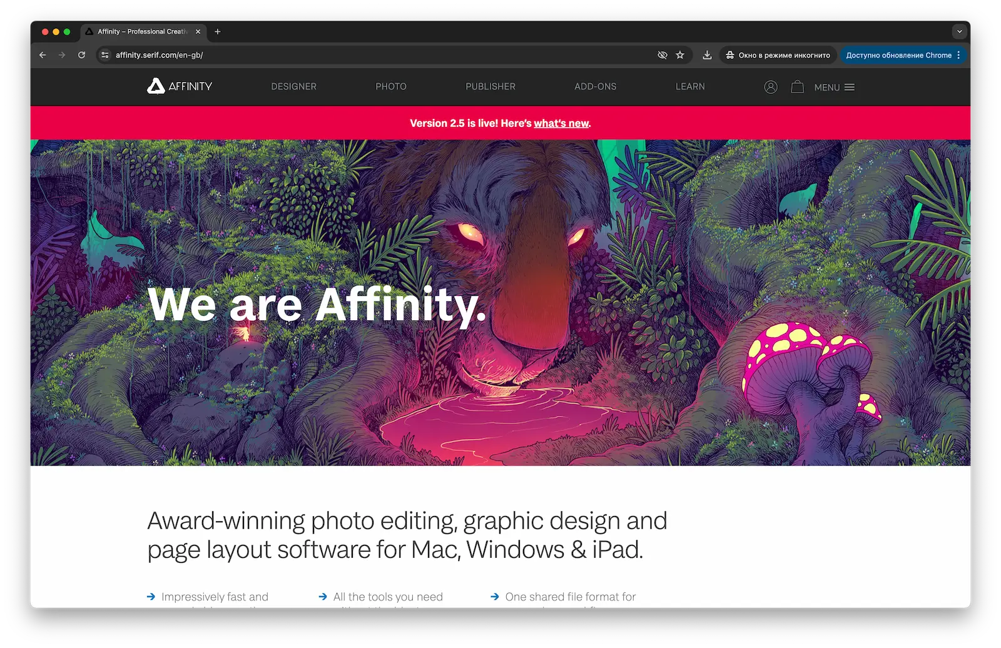
Task: Click the Affinity logo in site header
Action: [180, 86]
